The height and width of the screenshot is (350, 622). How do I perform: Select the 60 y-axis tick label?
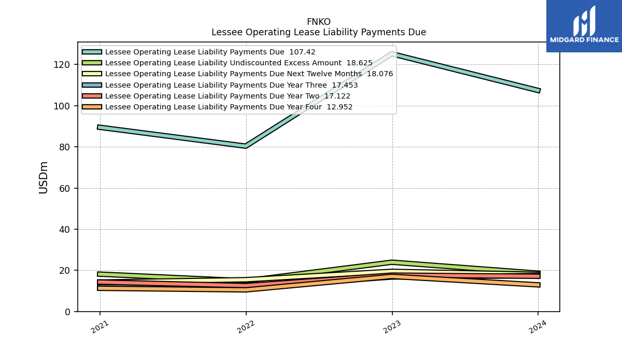(x=65, y=188)
